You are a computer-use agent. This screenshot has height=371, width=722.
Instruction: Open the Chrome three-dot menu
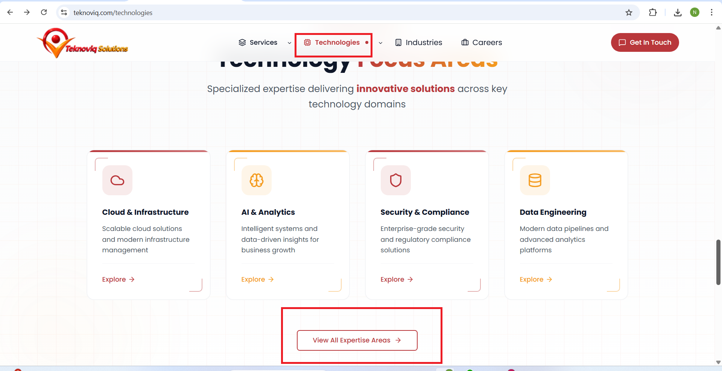[x=711, y=13]
